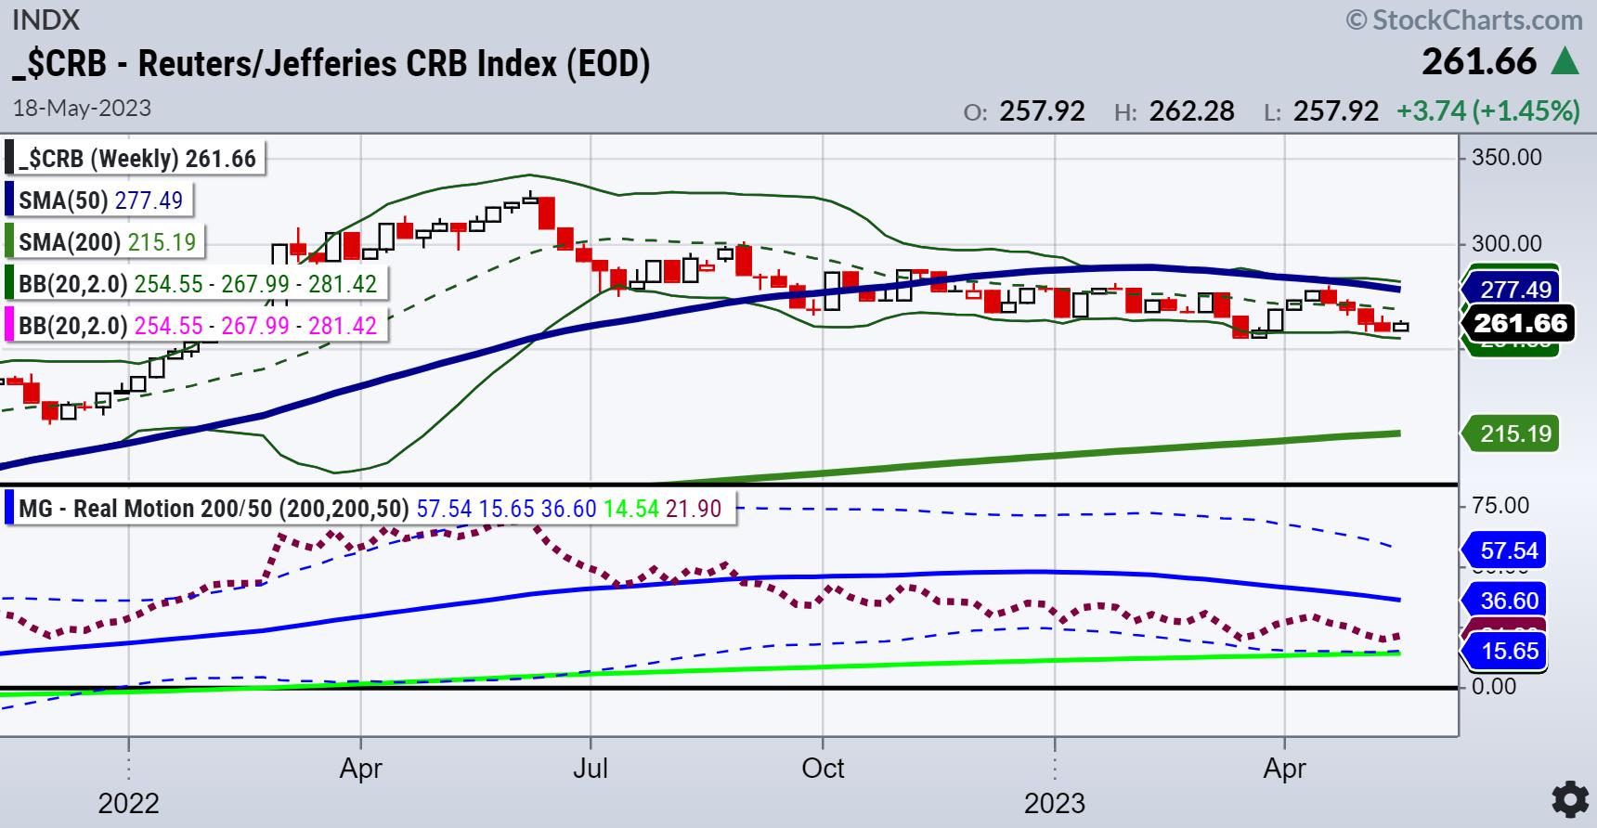This screenshot has width=1597, height=828.
Task: Select the SMA(200) legend entry
Action: click(x=107, y=242)
